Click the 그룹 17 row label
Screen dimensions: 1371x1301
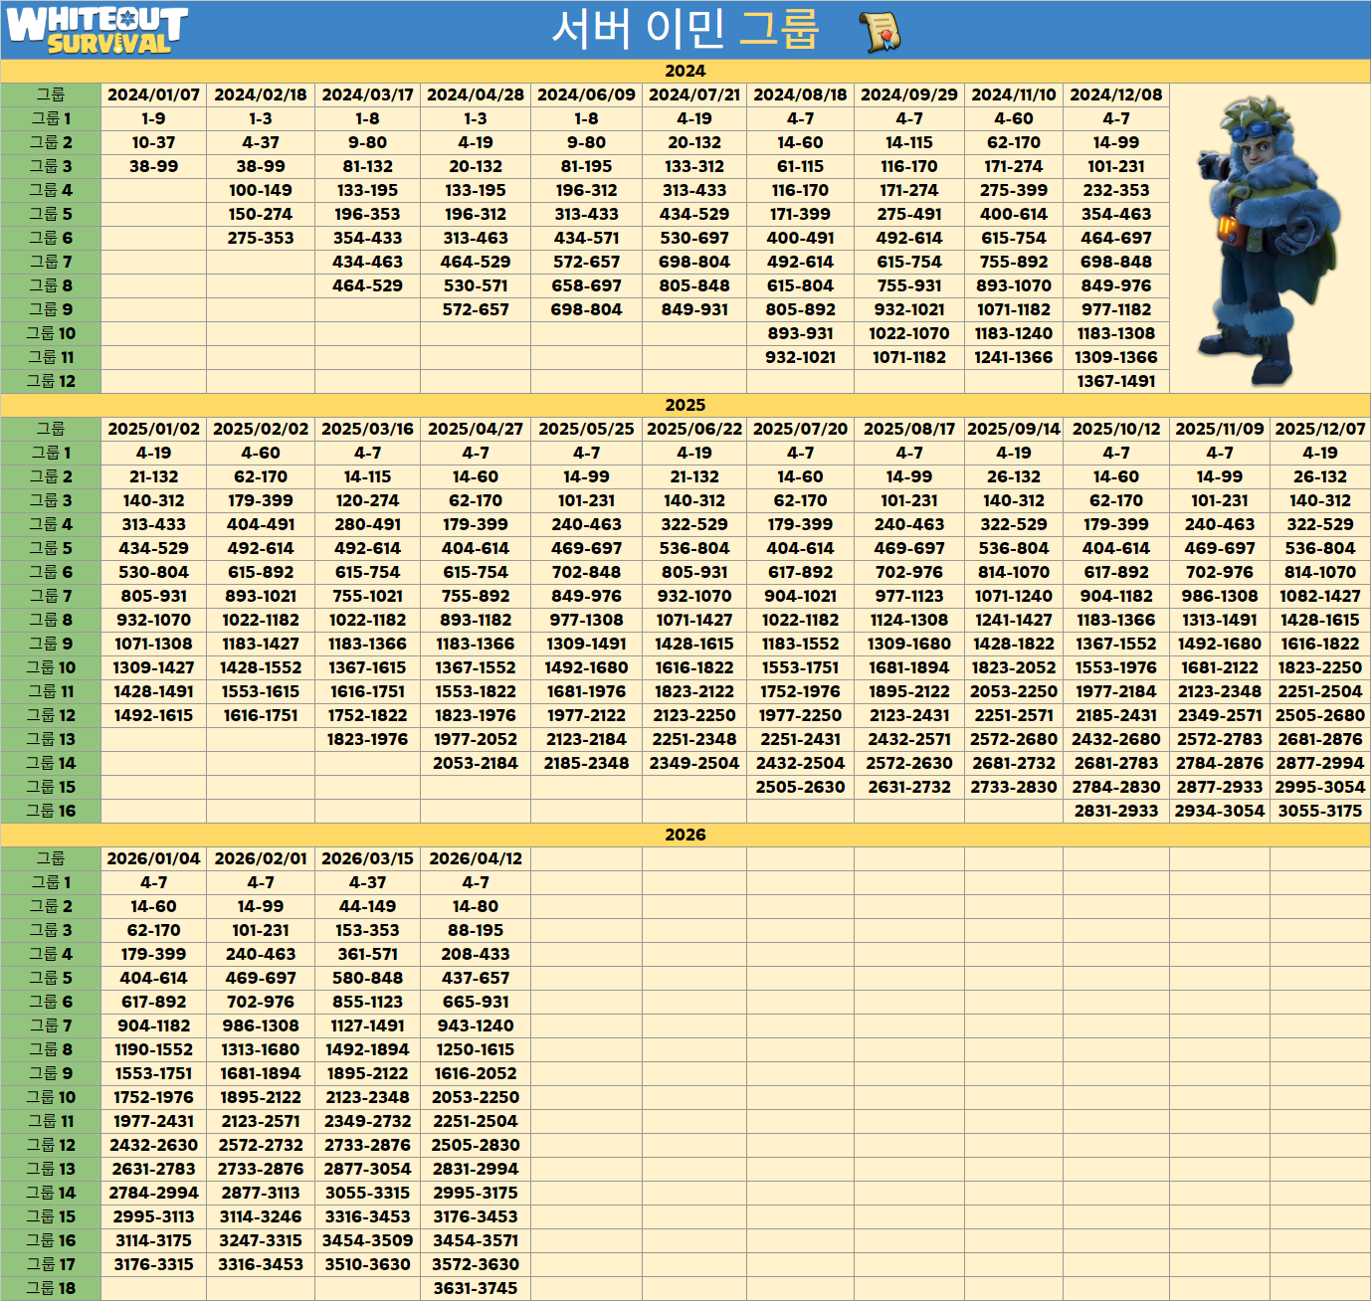tap(51, 1264)
